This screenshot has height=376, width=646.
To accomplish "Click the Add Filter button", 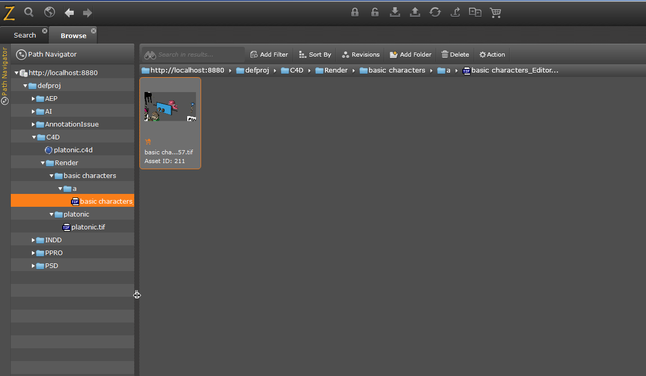I will 269,55.
